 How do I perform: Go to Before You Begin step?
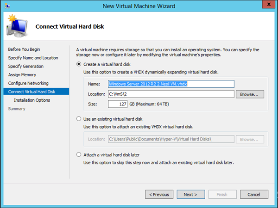(25, 49)
